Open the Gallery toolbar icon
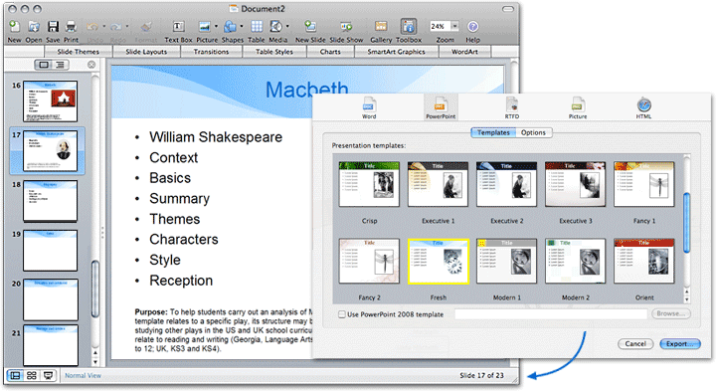717x392 pixels. click(x=381, y=27)
